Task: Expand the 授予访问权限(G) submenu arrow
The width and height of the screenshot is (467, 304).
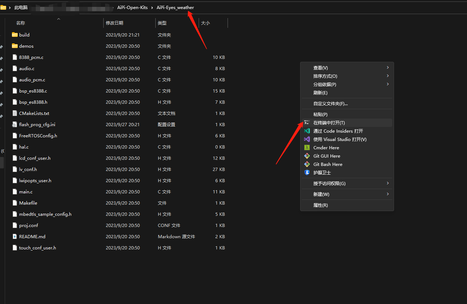Action: tap(388, 183)
